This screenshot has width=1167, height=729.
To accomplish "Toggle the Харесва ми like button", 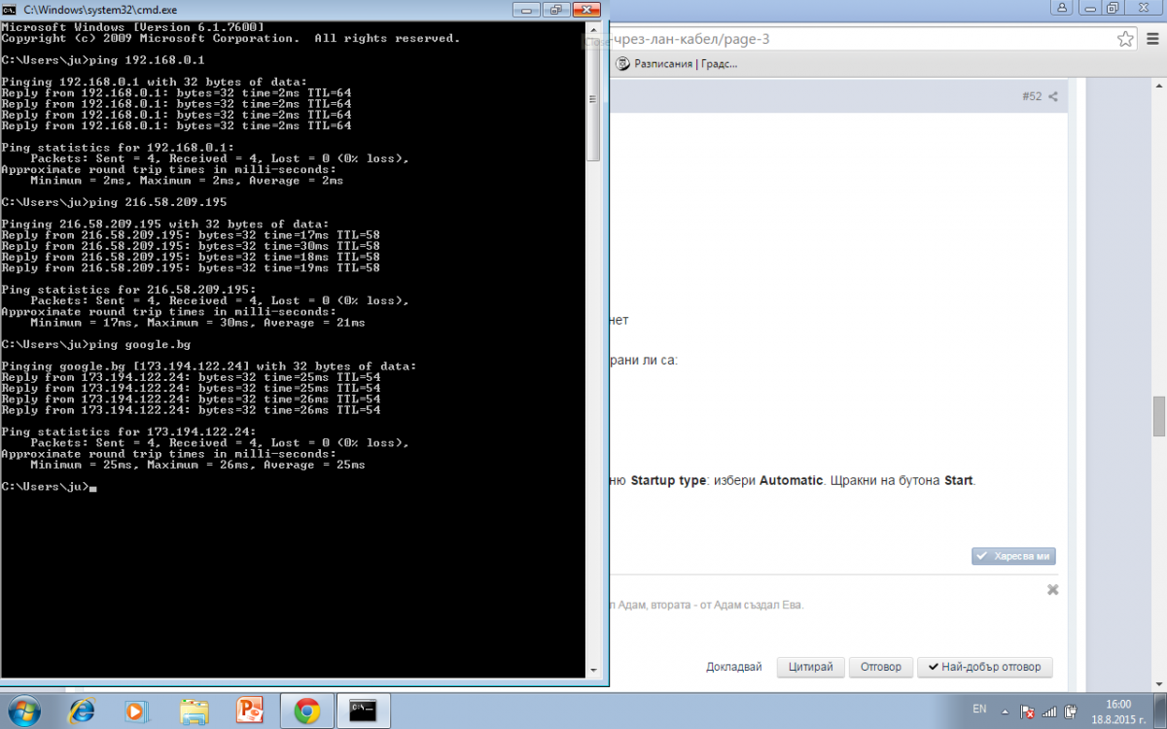I will [x=1013, y=556].
